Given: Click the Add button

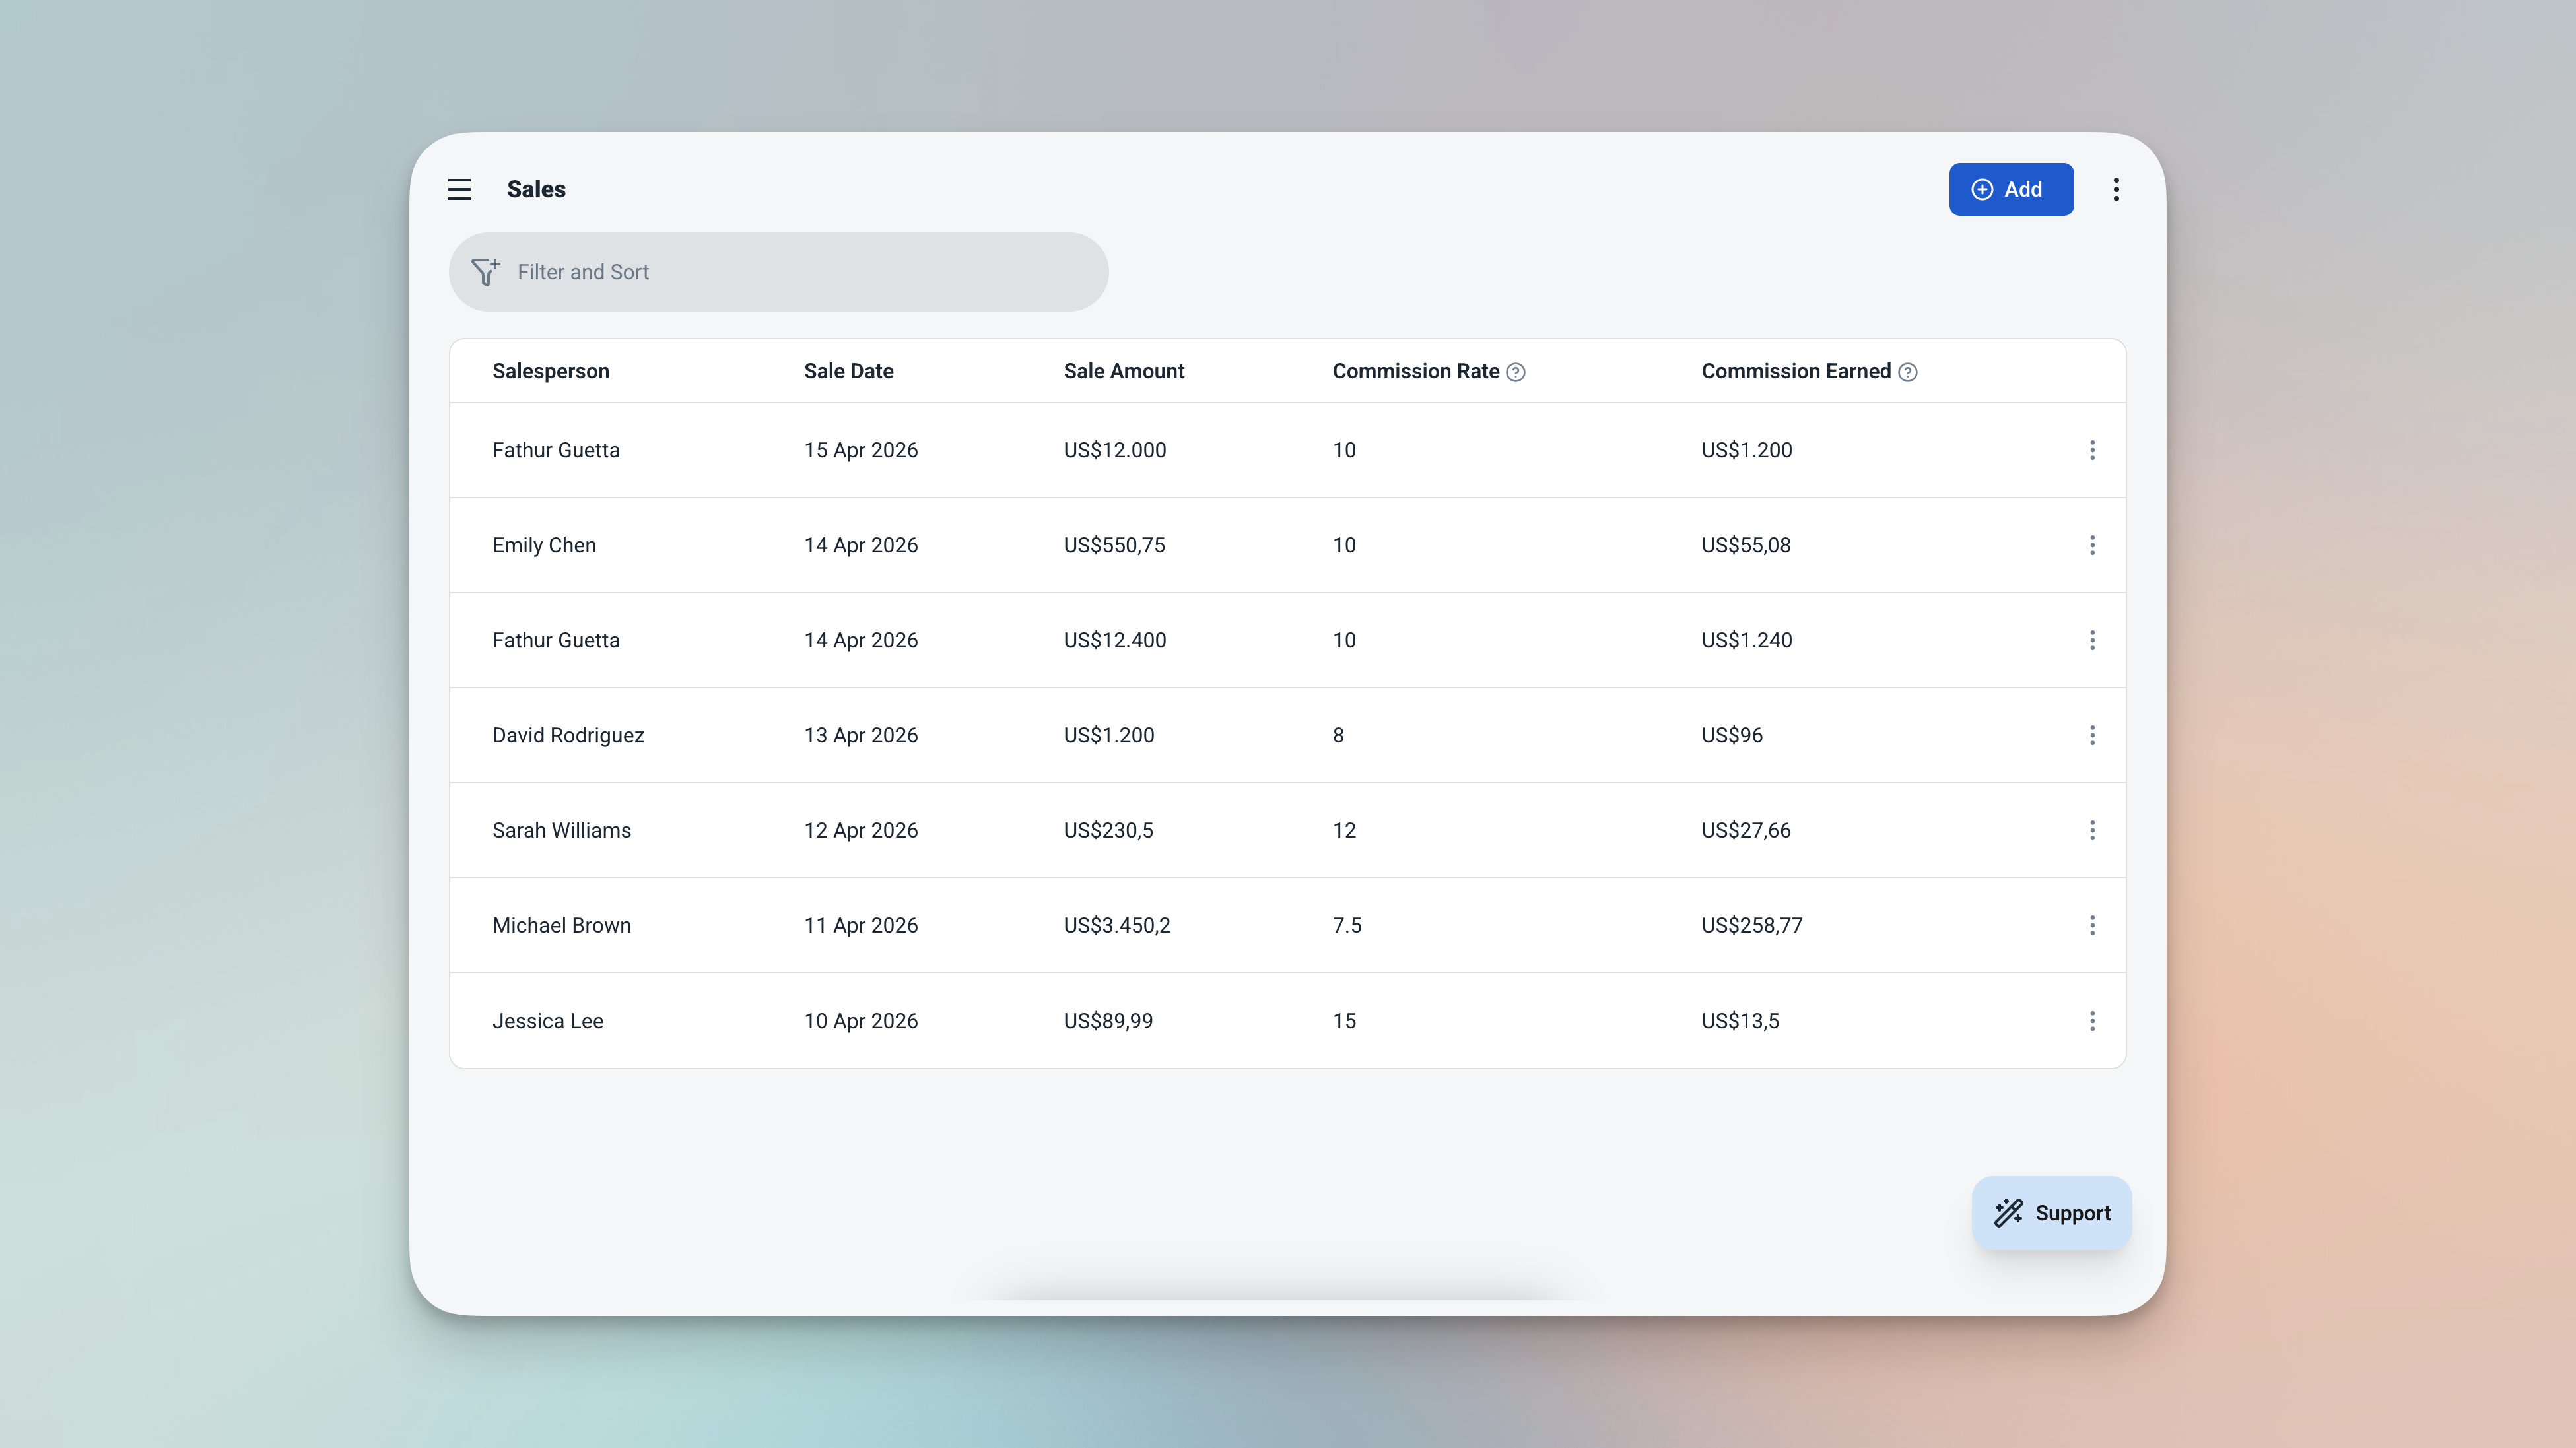Looking at the screenshot, I should [x=2010, y=189].
